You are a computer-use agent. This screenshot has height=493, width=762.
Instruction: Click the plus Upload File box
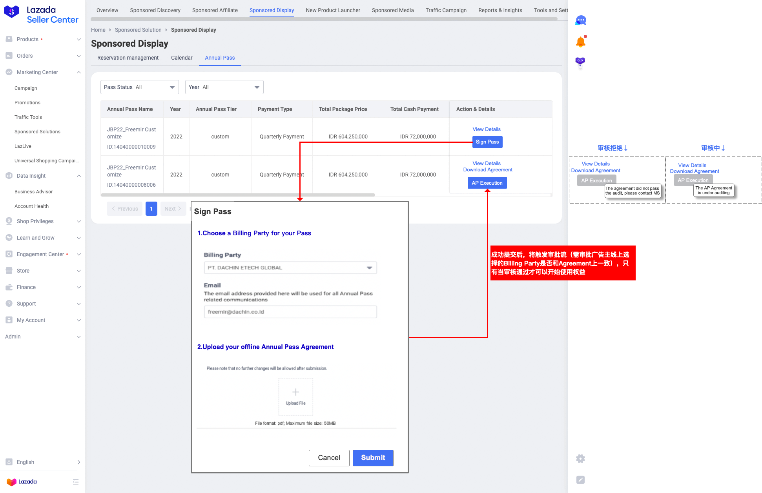[295, 396]
